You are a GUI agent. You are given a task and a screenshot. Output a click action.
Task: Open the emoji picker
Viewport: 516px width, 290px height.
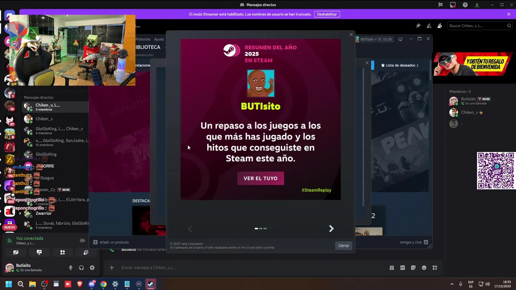424,267
